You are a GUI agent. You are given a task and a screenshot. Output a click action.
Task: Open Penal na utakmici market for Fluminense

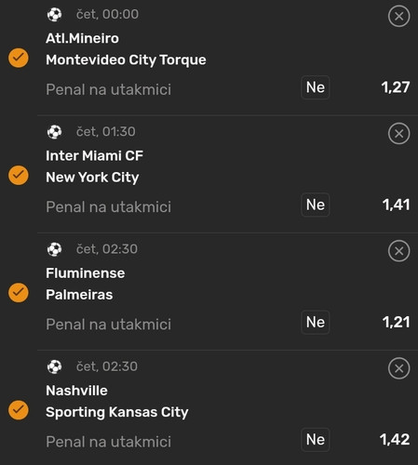[x=108, y=325]
